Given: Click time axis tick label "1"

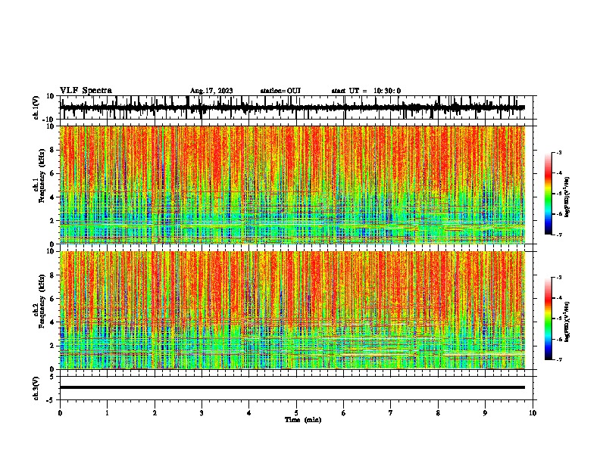Looking at the screenshot, I should click(x=107, y=413).
